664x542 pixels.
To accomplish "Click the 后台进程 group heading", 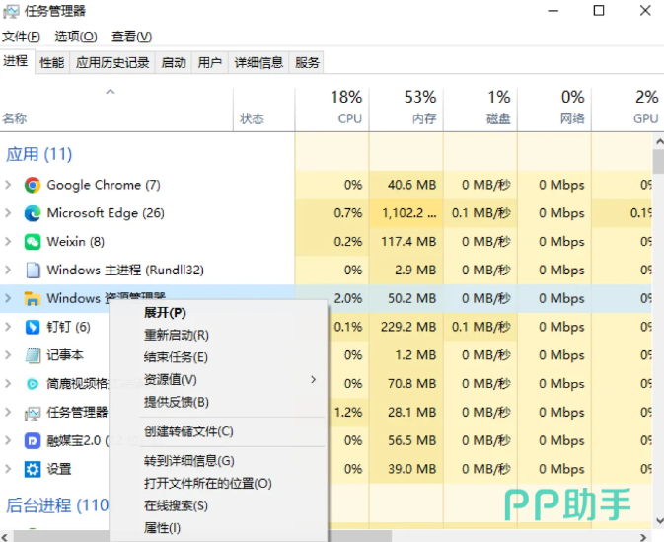I will 57,505.
